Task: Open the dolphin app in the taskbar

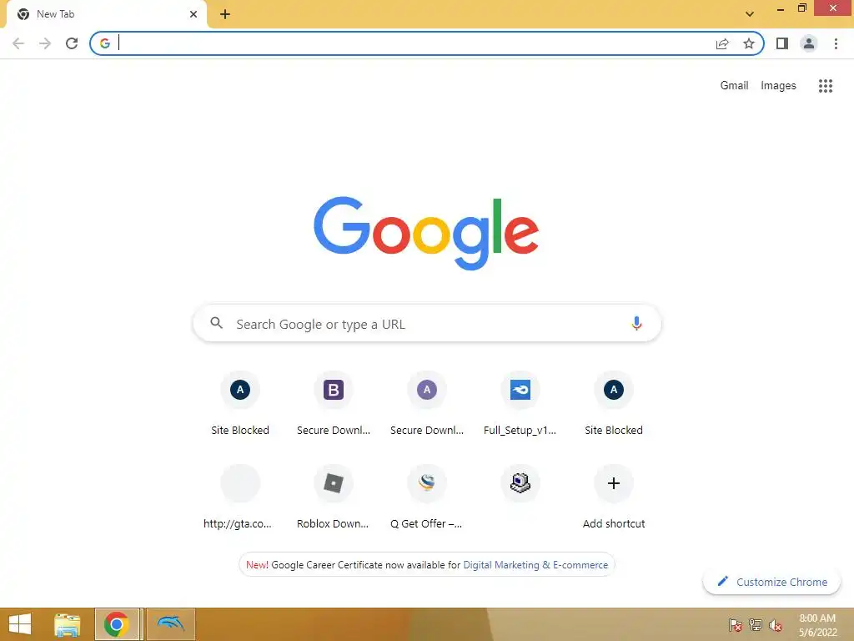Action: point(171,624)
